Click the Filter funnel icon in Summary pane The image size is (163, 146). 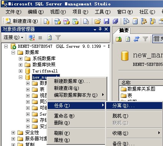[x=145, y=39]
